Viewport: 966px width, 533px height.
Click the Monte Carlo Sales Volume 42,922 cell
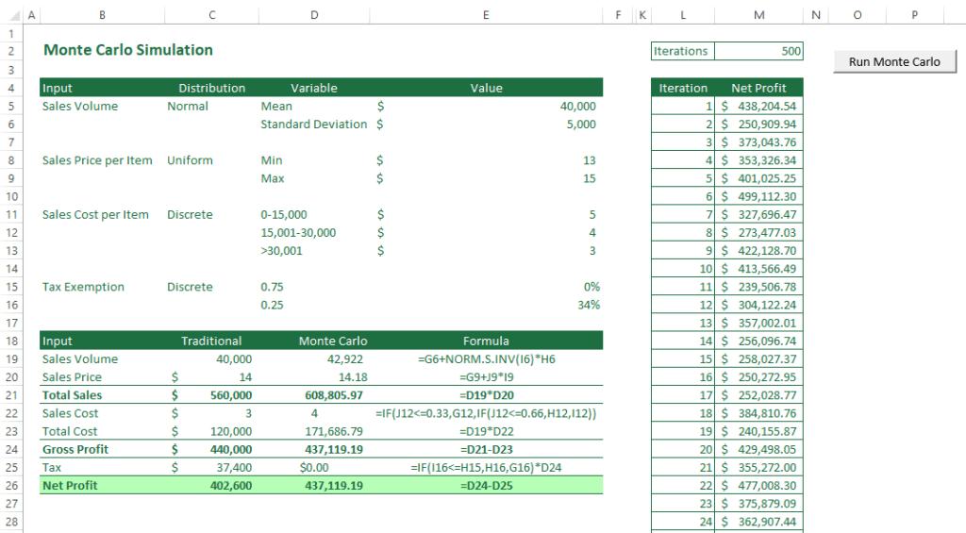point(314,358)
